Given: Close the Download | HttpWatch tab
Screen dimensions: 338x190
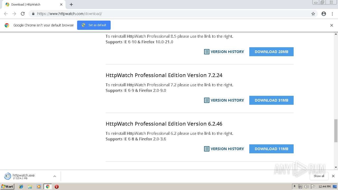Looking at the screenshot, I should click(61, 4).
